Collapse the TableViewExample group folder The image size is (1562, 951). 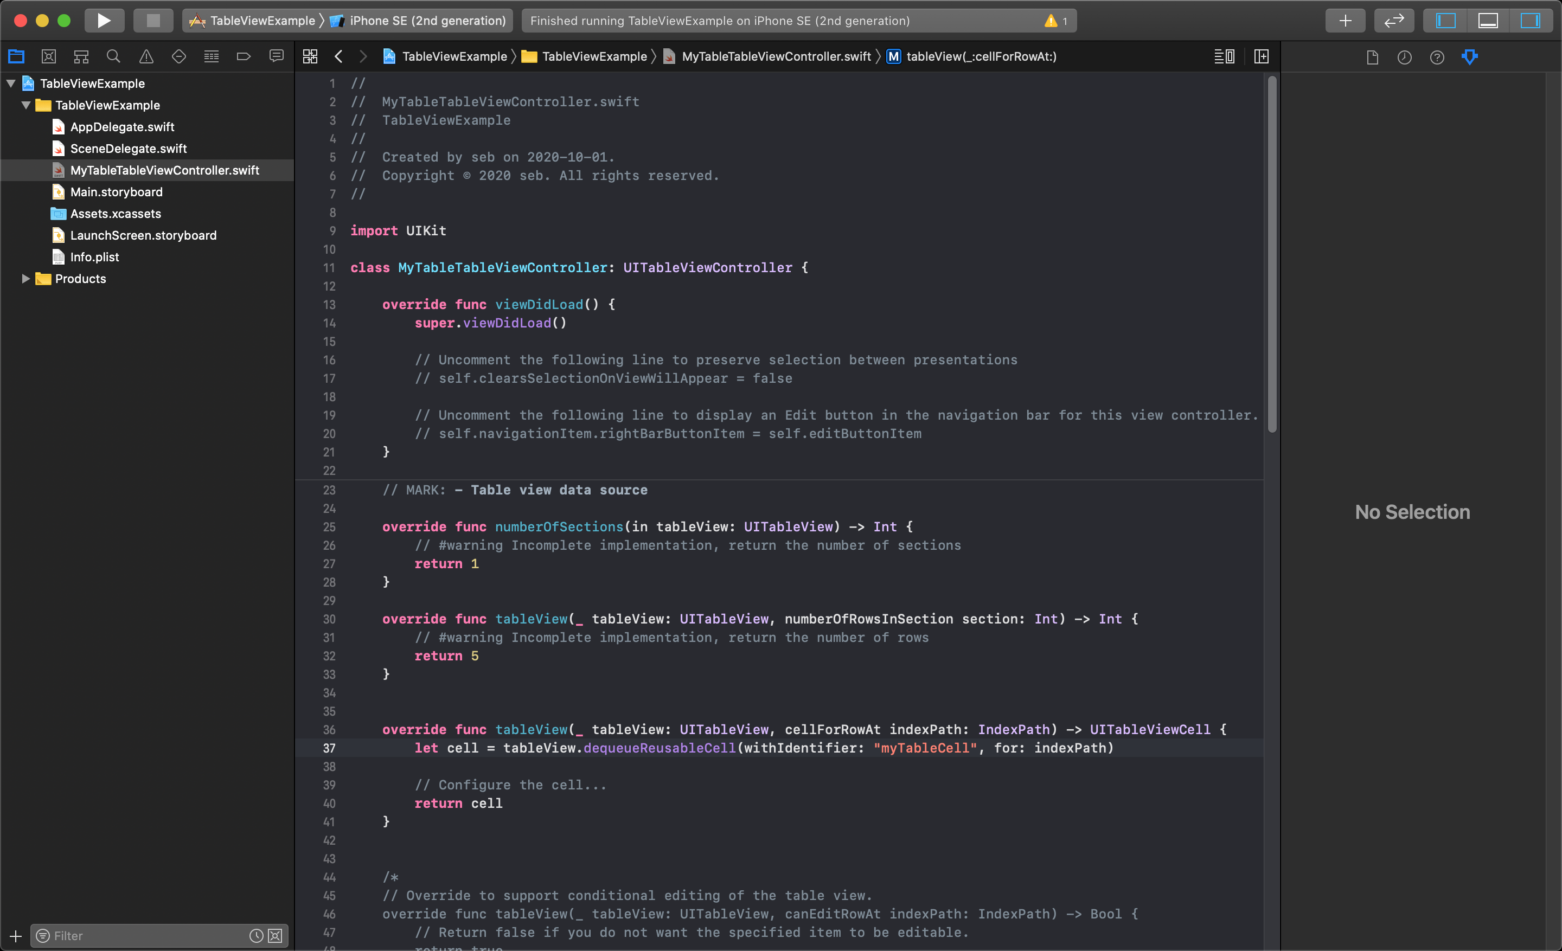click(x=26, y=105)
